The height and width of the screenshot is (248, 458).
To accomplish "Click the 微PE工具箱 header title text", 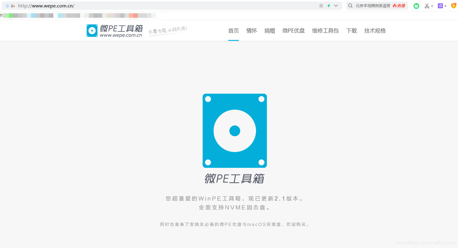I will [122, 28].
